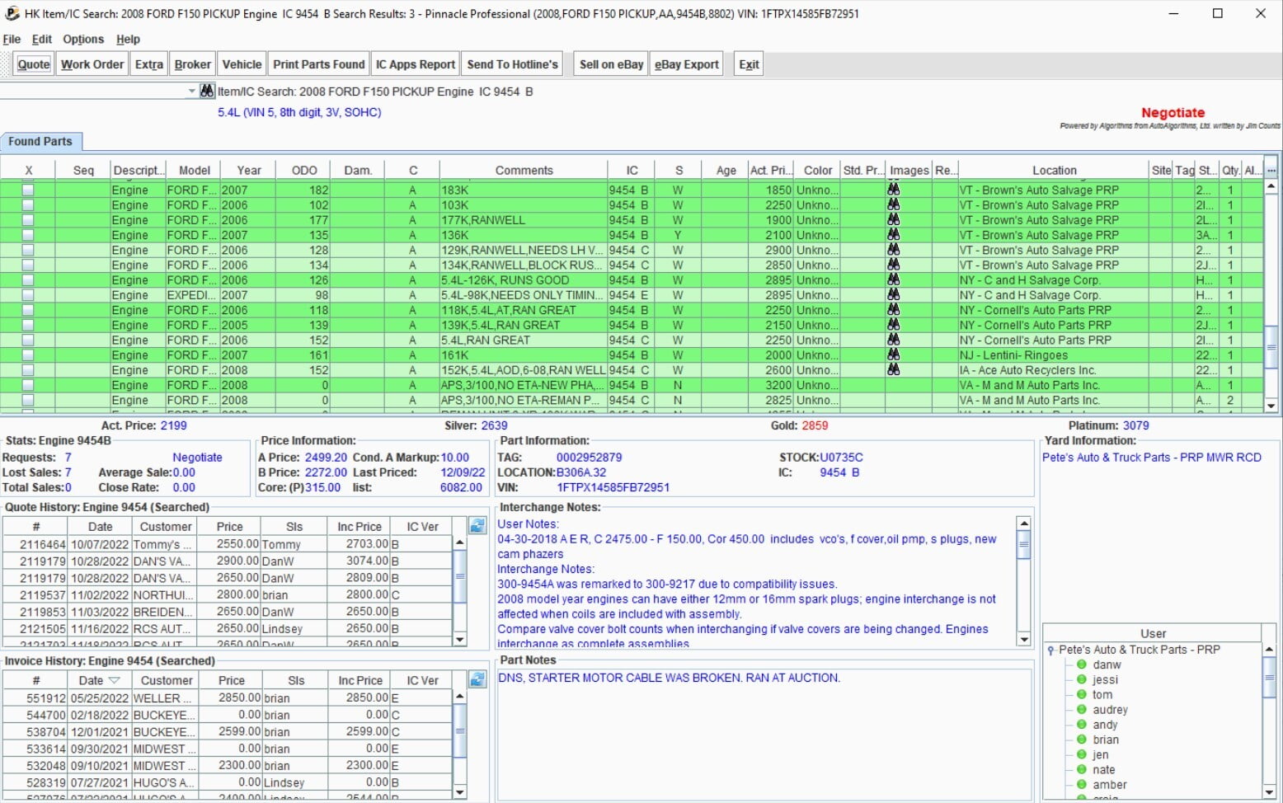1283x803 pixels.
Task: Sort invoice history by Date column arrow
Action: pos(115,680)
